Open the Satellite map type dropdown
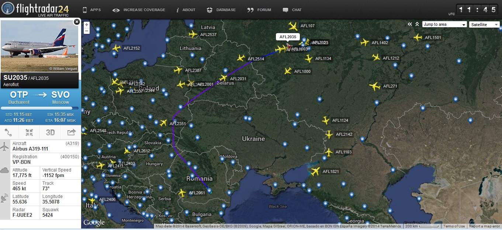This screenshot has height=230, width=502. [484, 25]
